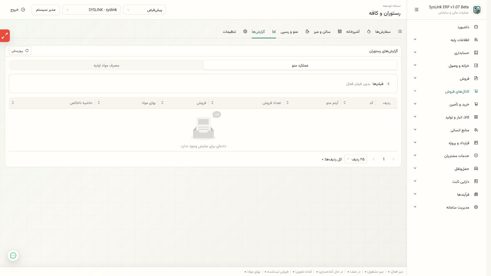The width and height of the screenshot is (491, 276).
Task: Open the green chat support bubble
Action: pos(13,255)
